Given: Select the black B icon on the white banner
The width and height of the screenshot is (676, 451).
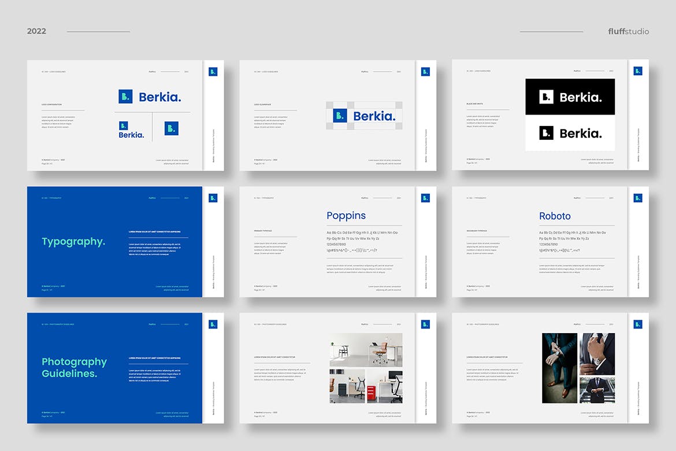Looking at the screenshot, I should [x=546, y=133].
